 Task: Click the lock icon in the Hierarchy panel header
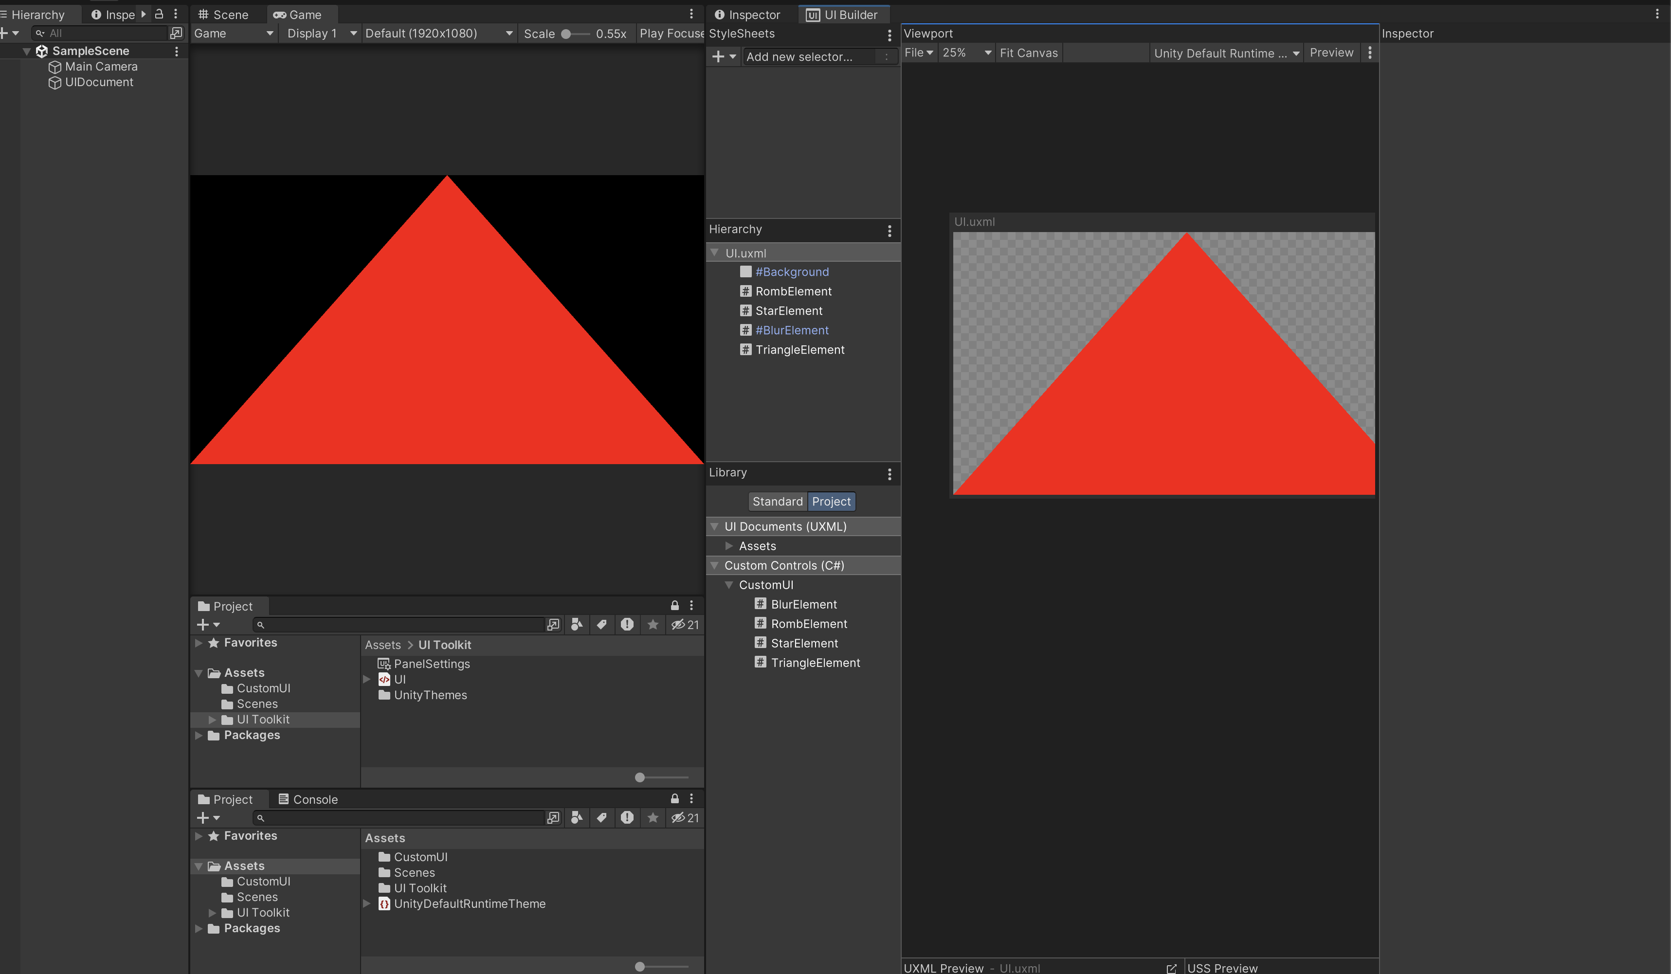(159, 14)
